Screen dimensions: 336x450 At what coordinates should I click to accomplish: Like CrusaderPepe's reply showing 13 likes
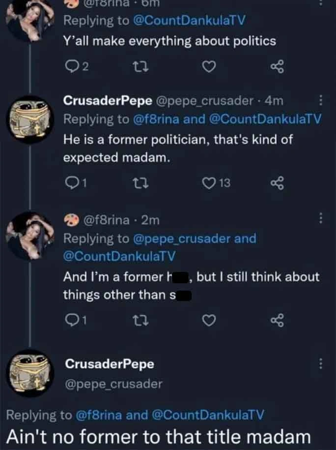(x=208, y=183)
